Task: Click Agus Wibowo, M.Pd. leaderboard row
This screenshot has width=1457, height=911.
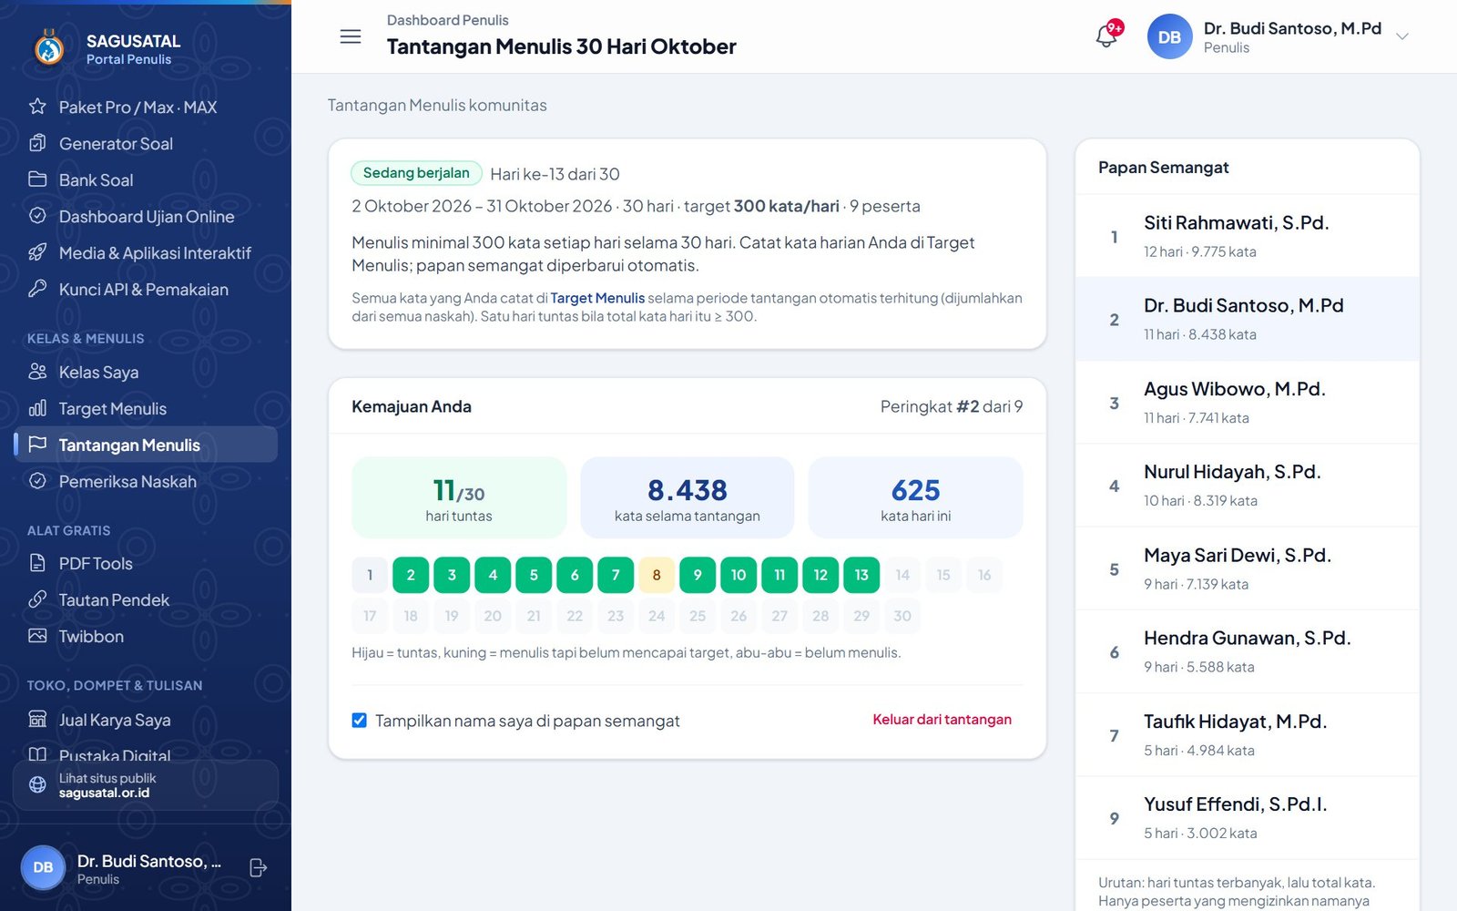Action: [1247, 403]
